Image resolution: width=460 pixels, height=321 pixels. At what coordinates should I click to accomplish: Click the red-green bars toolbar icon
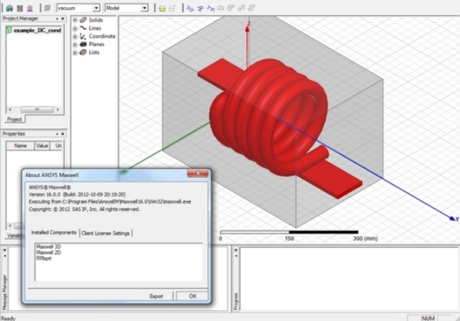[x=20, y=8]
